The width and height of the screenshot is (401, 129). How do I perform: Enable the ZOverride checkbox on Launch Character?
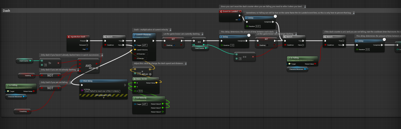click(145, 58)
